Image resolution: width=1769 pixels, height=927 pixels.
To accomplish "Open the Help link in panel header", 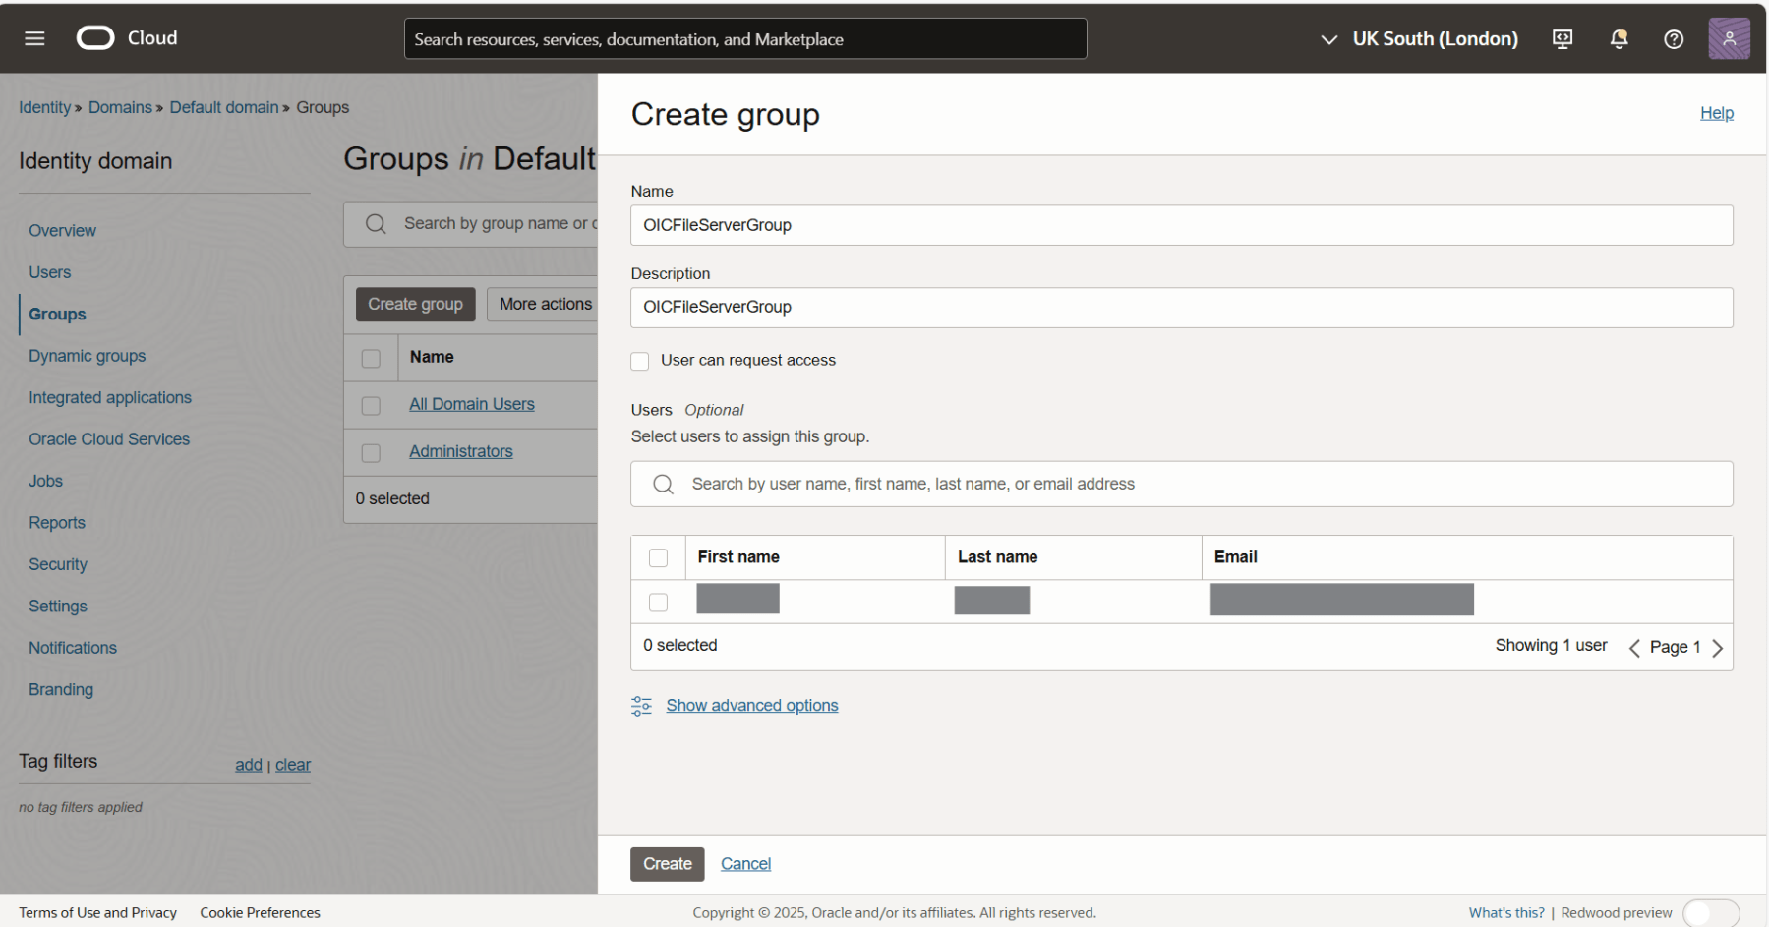I will tap(1716, 113).
